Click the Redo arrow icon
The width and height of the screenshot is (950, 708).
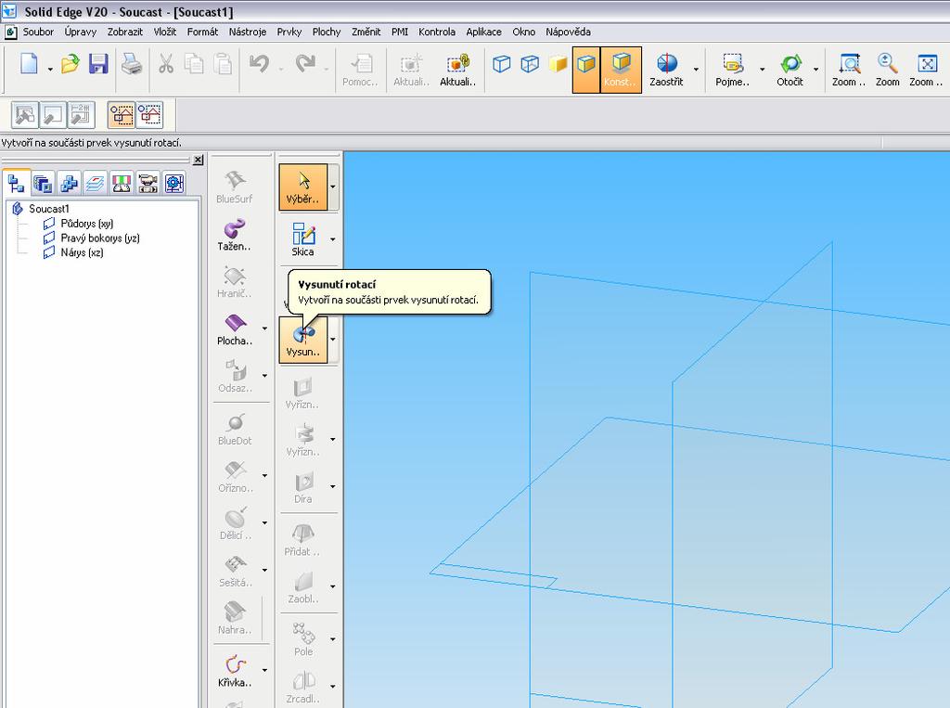coord(305,64)
